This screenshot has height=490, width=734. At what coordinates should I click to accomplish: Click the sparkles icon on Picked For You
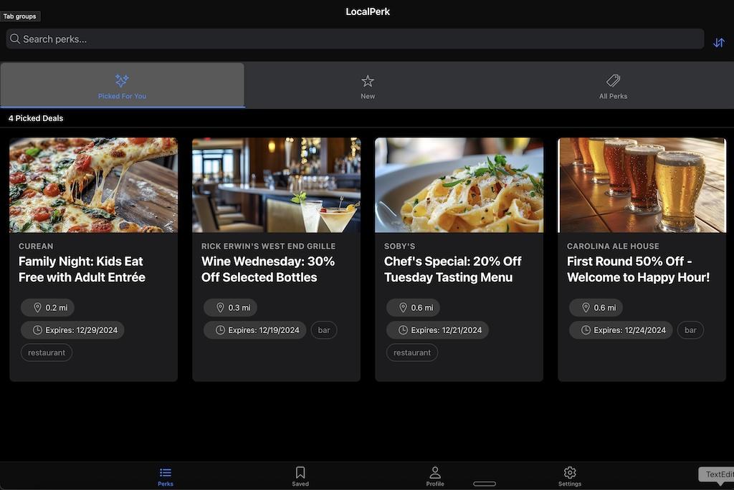coord(122,80)
